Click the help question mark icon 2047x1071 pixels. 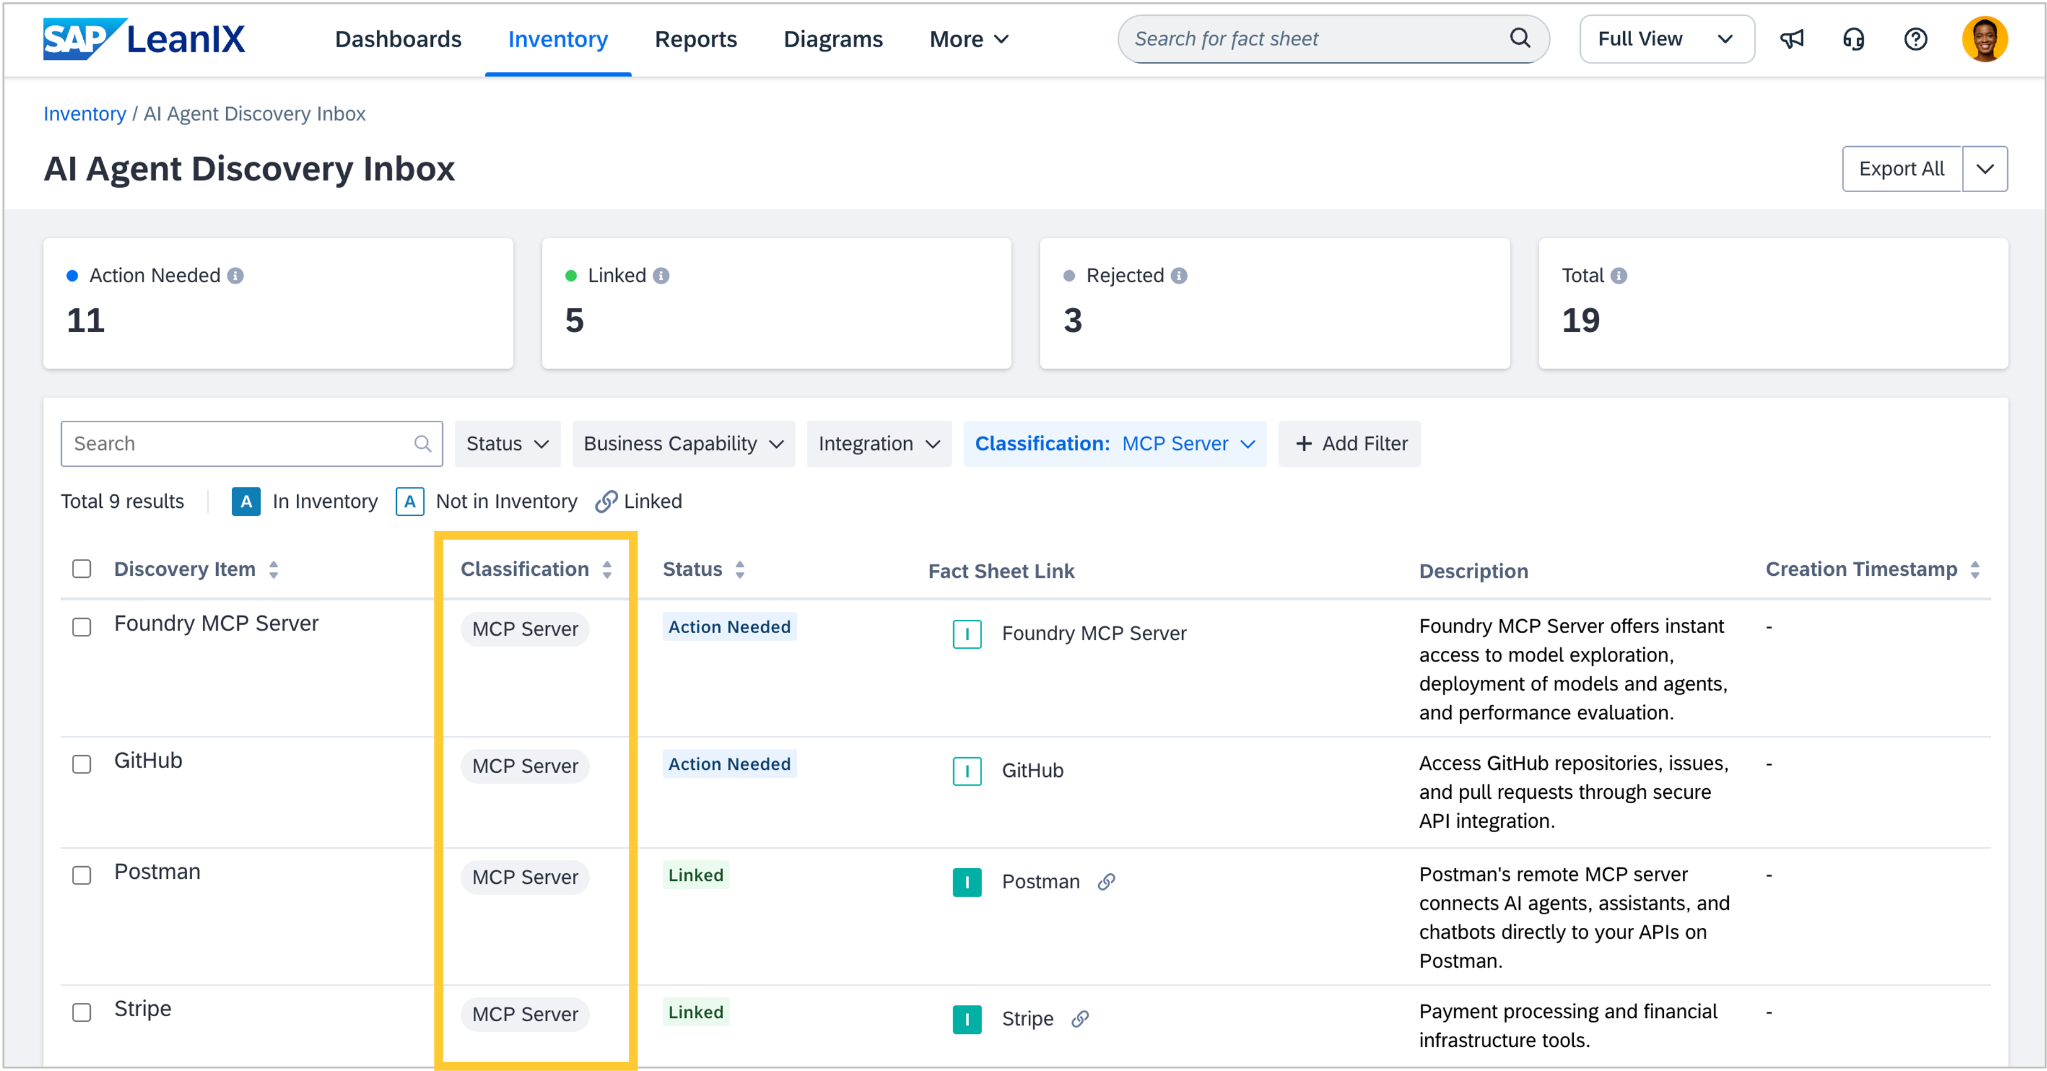point(1915,39)
